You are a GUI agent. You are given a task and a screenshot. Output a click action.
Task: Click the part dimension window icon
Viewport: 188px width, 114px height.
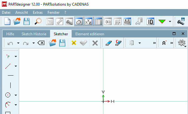click(x=108, y=21)
